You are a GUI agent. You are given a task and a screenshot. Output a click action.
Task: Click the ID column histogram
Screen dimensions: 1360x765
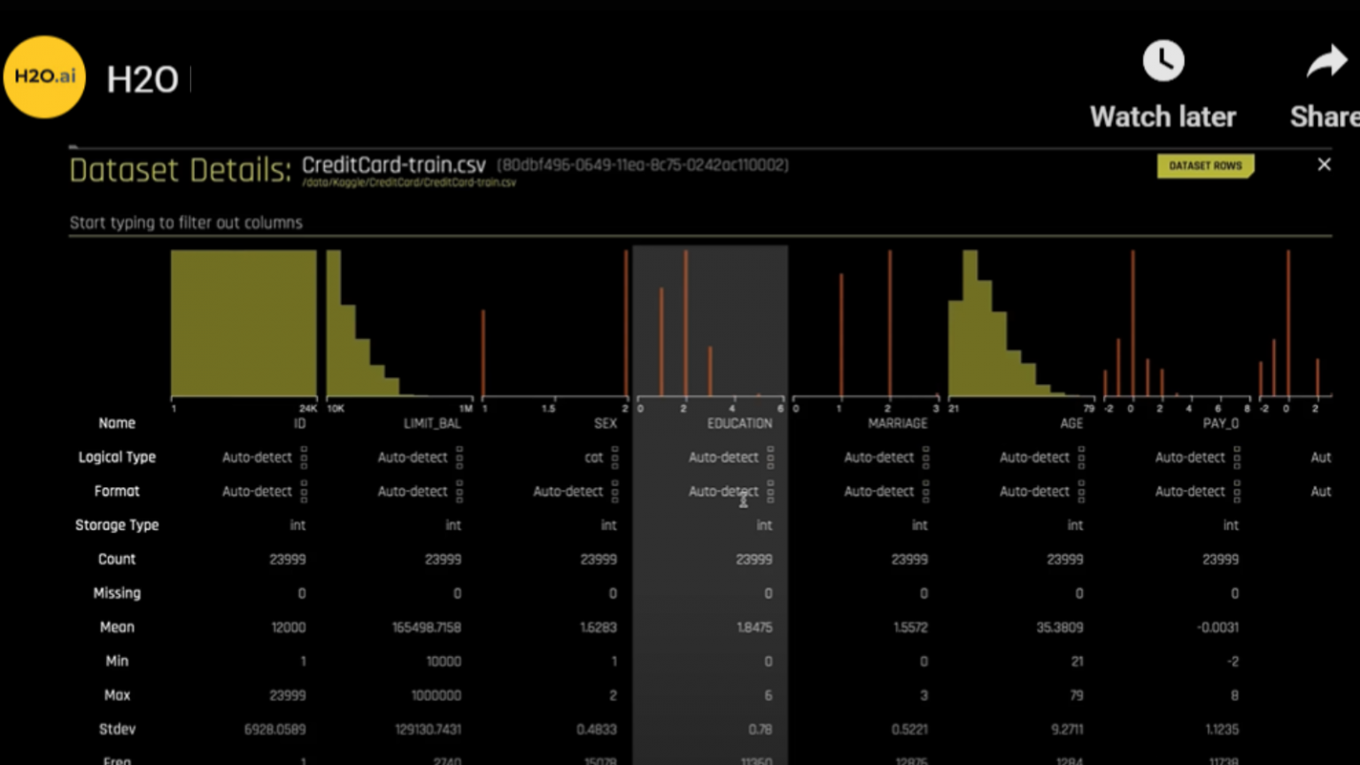tap(243, 323)
